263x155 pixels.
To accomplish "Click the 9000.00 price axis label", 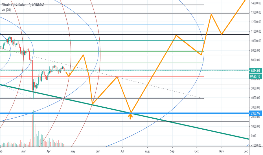I will [256, 50].
